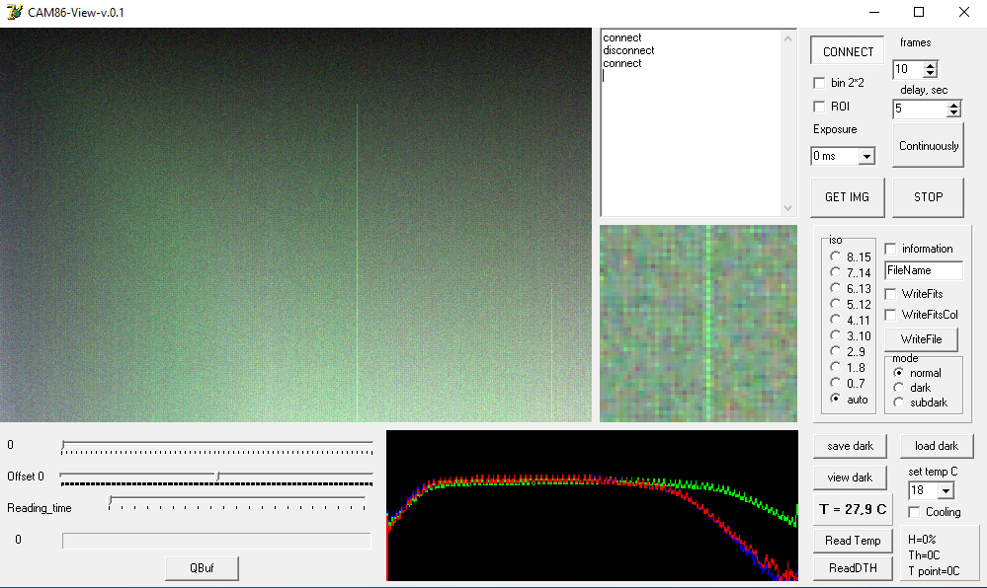This screenshot has height=588, width=987.
Task: Click GET IMG to capture a frame
Action: tap(848, 197)
